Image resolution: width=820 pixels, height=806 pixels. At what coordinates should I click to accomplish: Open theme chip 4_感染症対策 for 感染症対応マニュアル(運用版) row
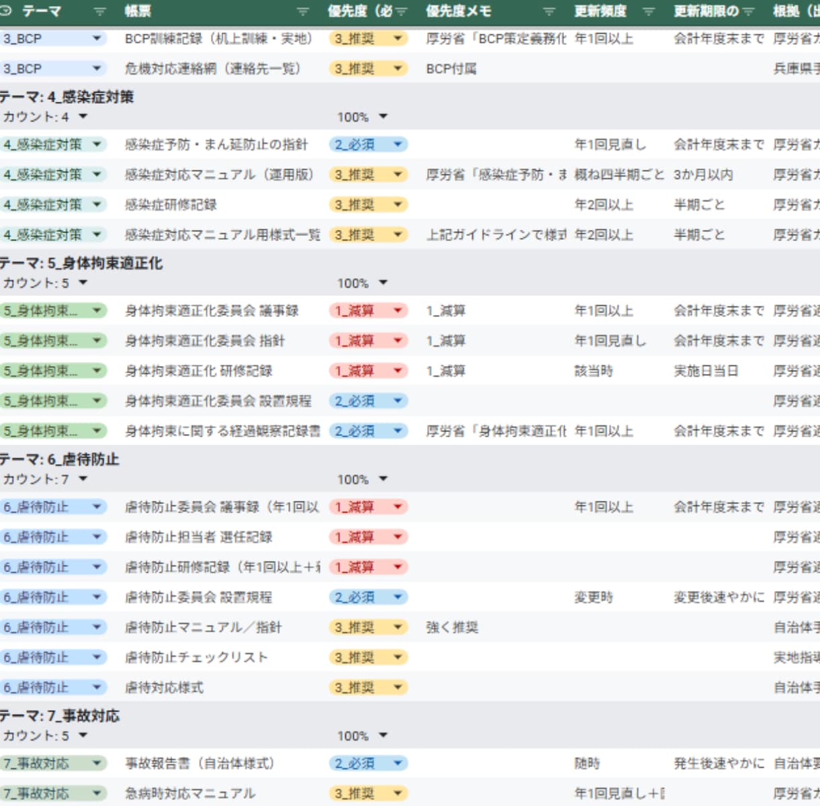[53, 175]
